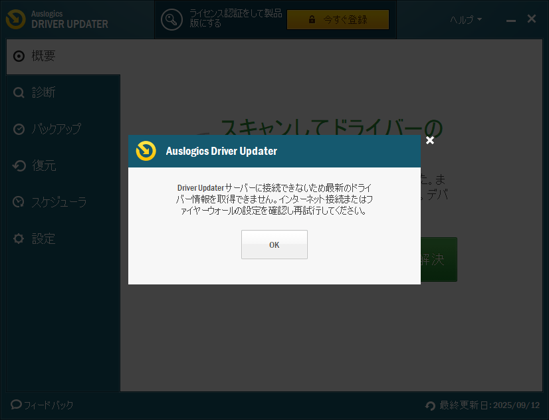The height and width of the screenshot is (420, 549).
Task: Click the 概要 target circle icon
Action: (19, 56)
